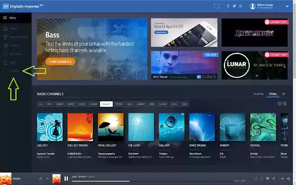
Task: Switch to the Favorites tab
Action: pos(258,94)
